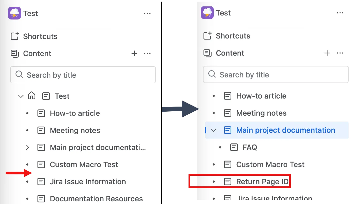Viewport: 354px width, 204px height.
Task: Click page icon beside FAQ
Action: tap(234, 147)
